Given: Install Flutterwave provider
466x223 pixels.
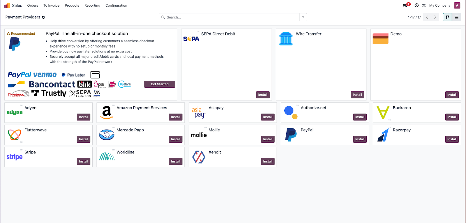Looking at the screenshot, I should 83,139.
